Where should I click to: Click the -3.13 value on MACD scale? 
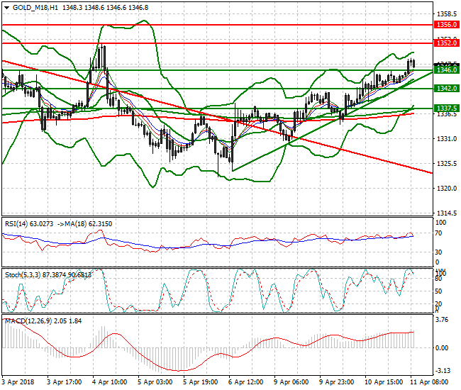441,371
